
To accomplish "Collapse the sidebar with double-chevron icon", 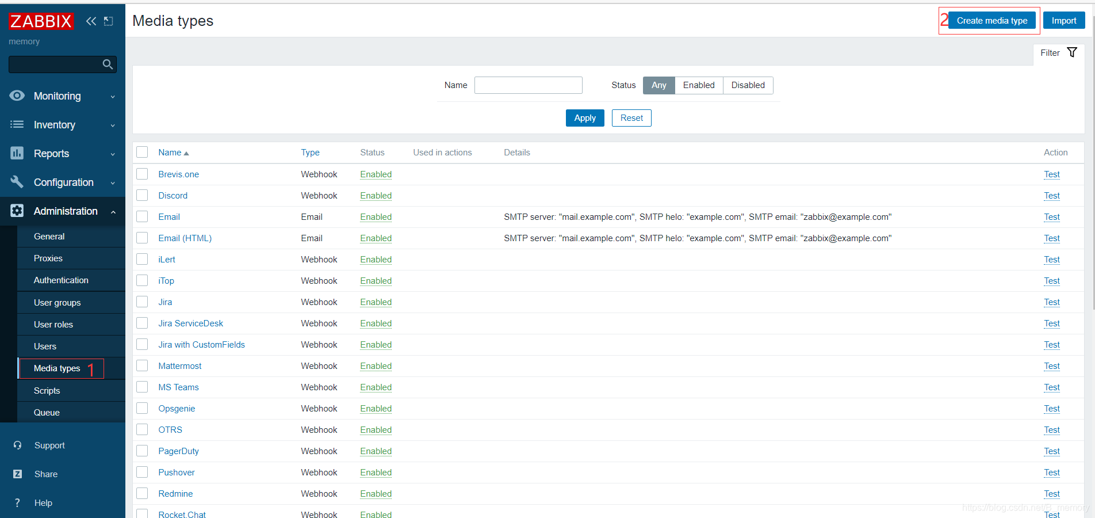I will (x=91, y=21).
